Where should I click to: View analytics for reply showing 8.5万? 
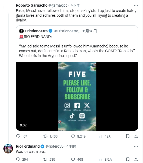(100, 159)
